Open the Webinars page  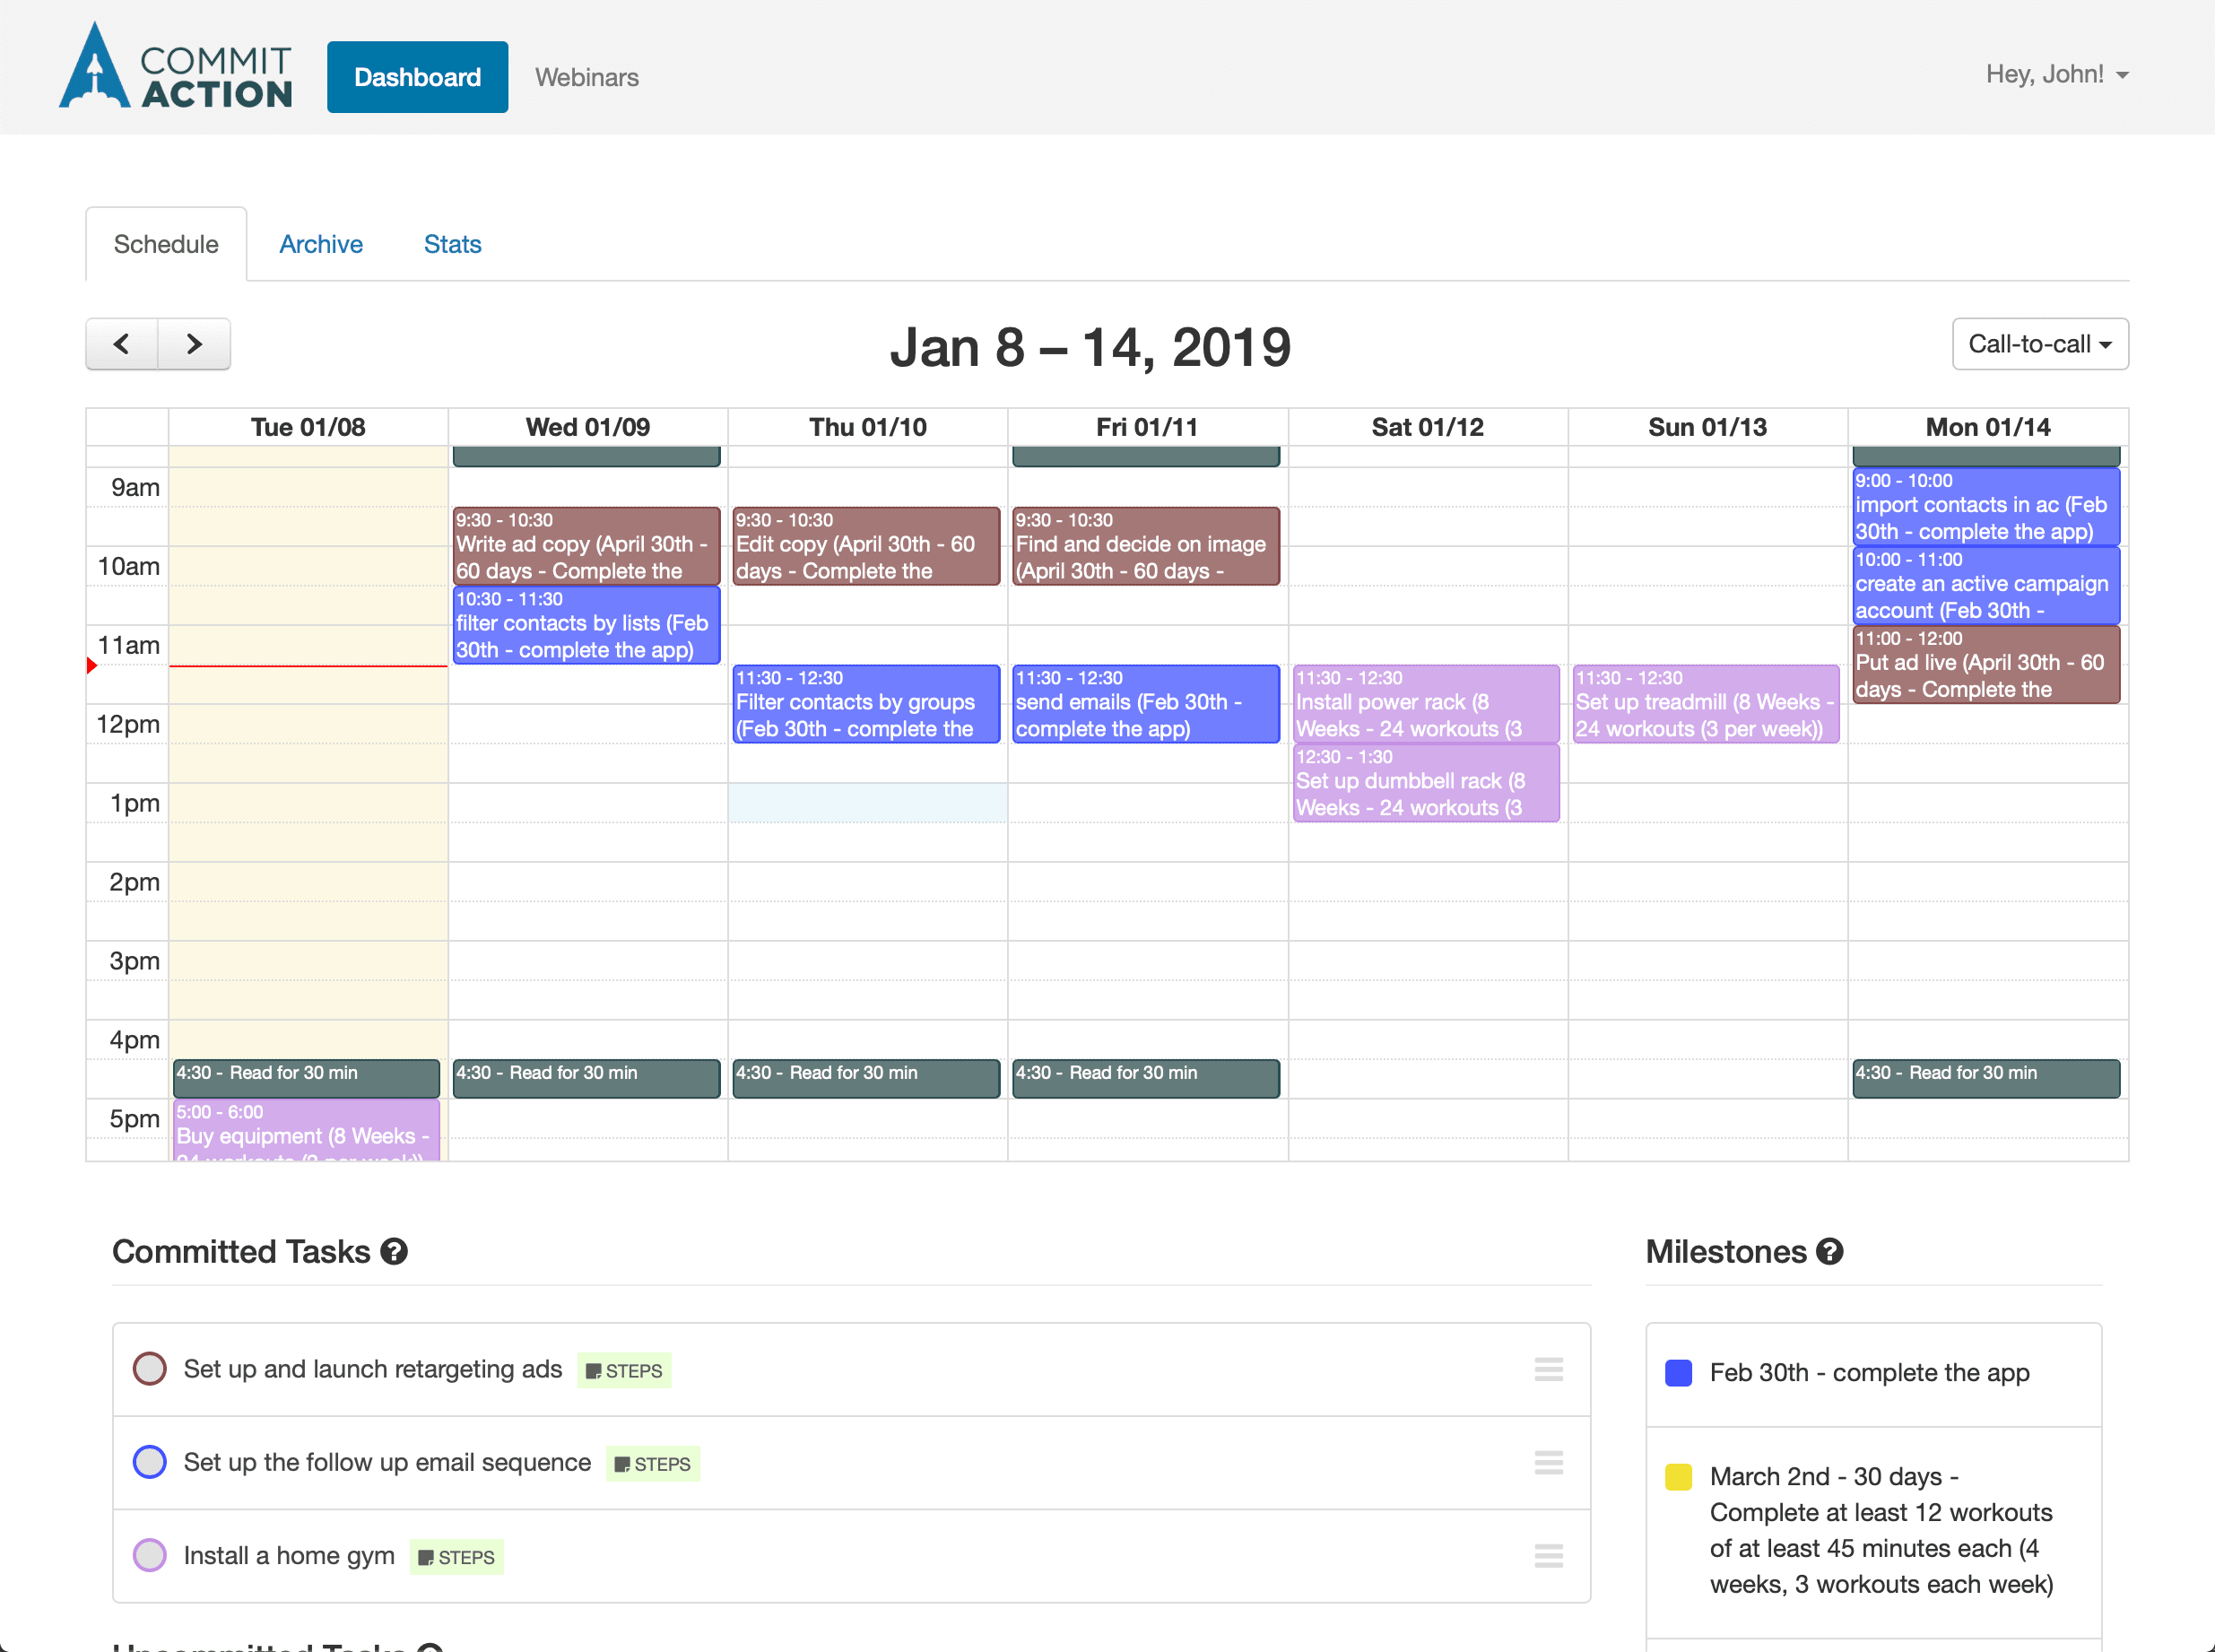tap(586, 76)
